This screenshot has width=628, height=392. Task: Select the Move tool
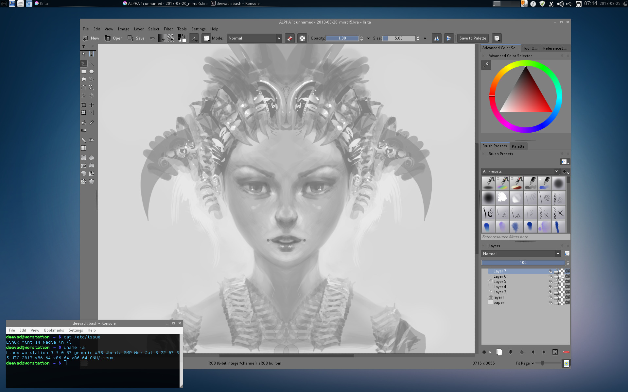coord(92,105)
